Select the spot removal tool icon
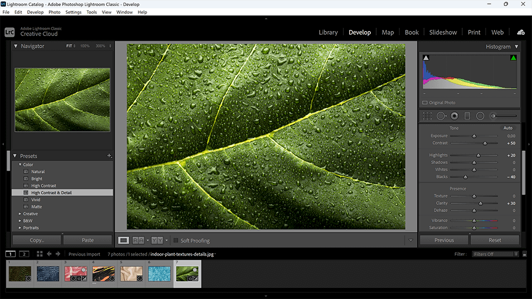This screenshot has width=532, height=299. click(x=441, y=116)
